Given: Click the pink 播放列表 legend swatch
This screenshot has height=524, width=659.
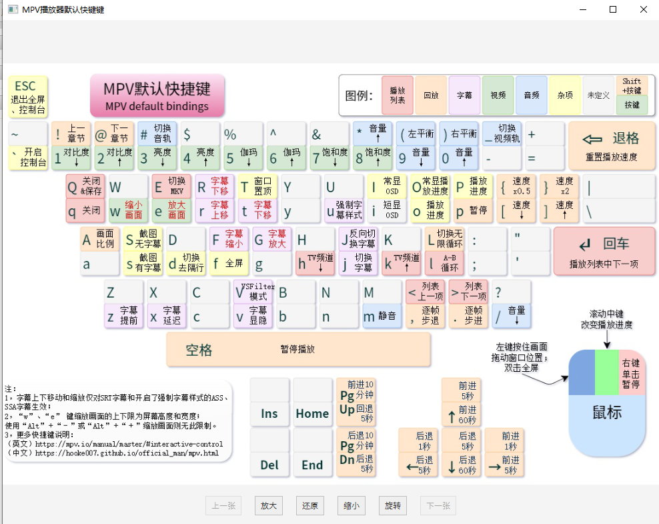Looking at the screenshot, I should [x=398, y=95].
